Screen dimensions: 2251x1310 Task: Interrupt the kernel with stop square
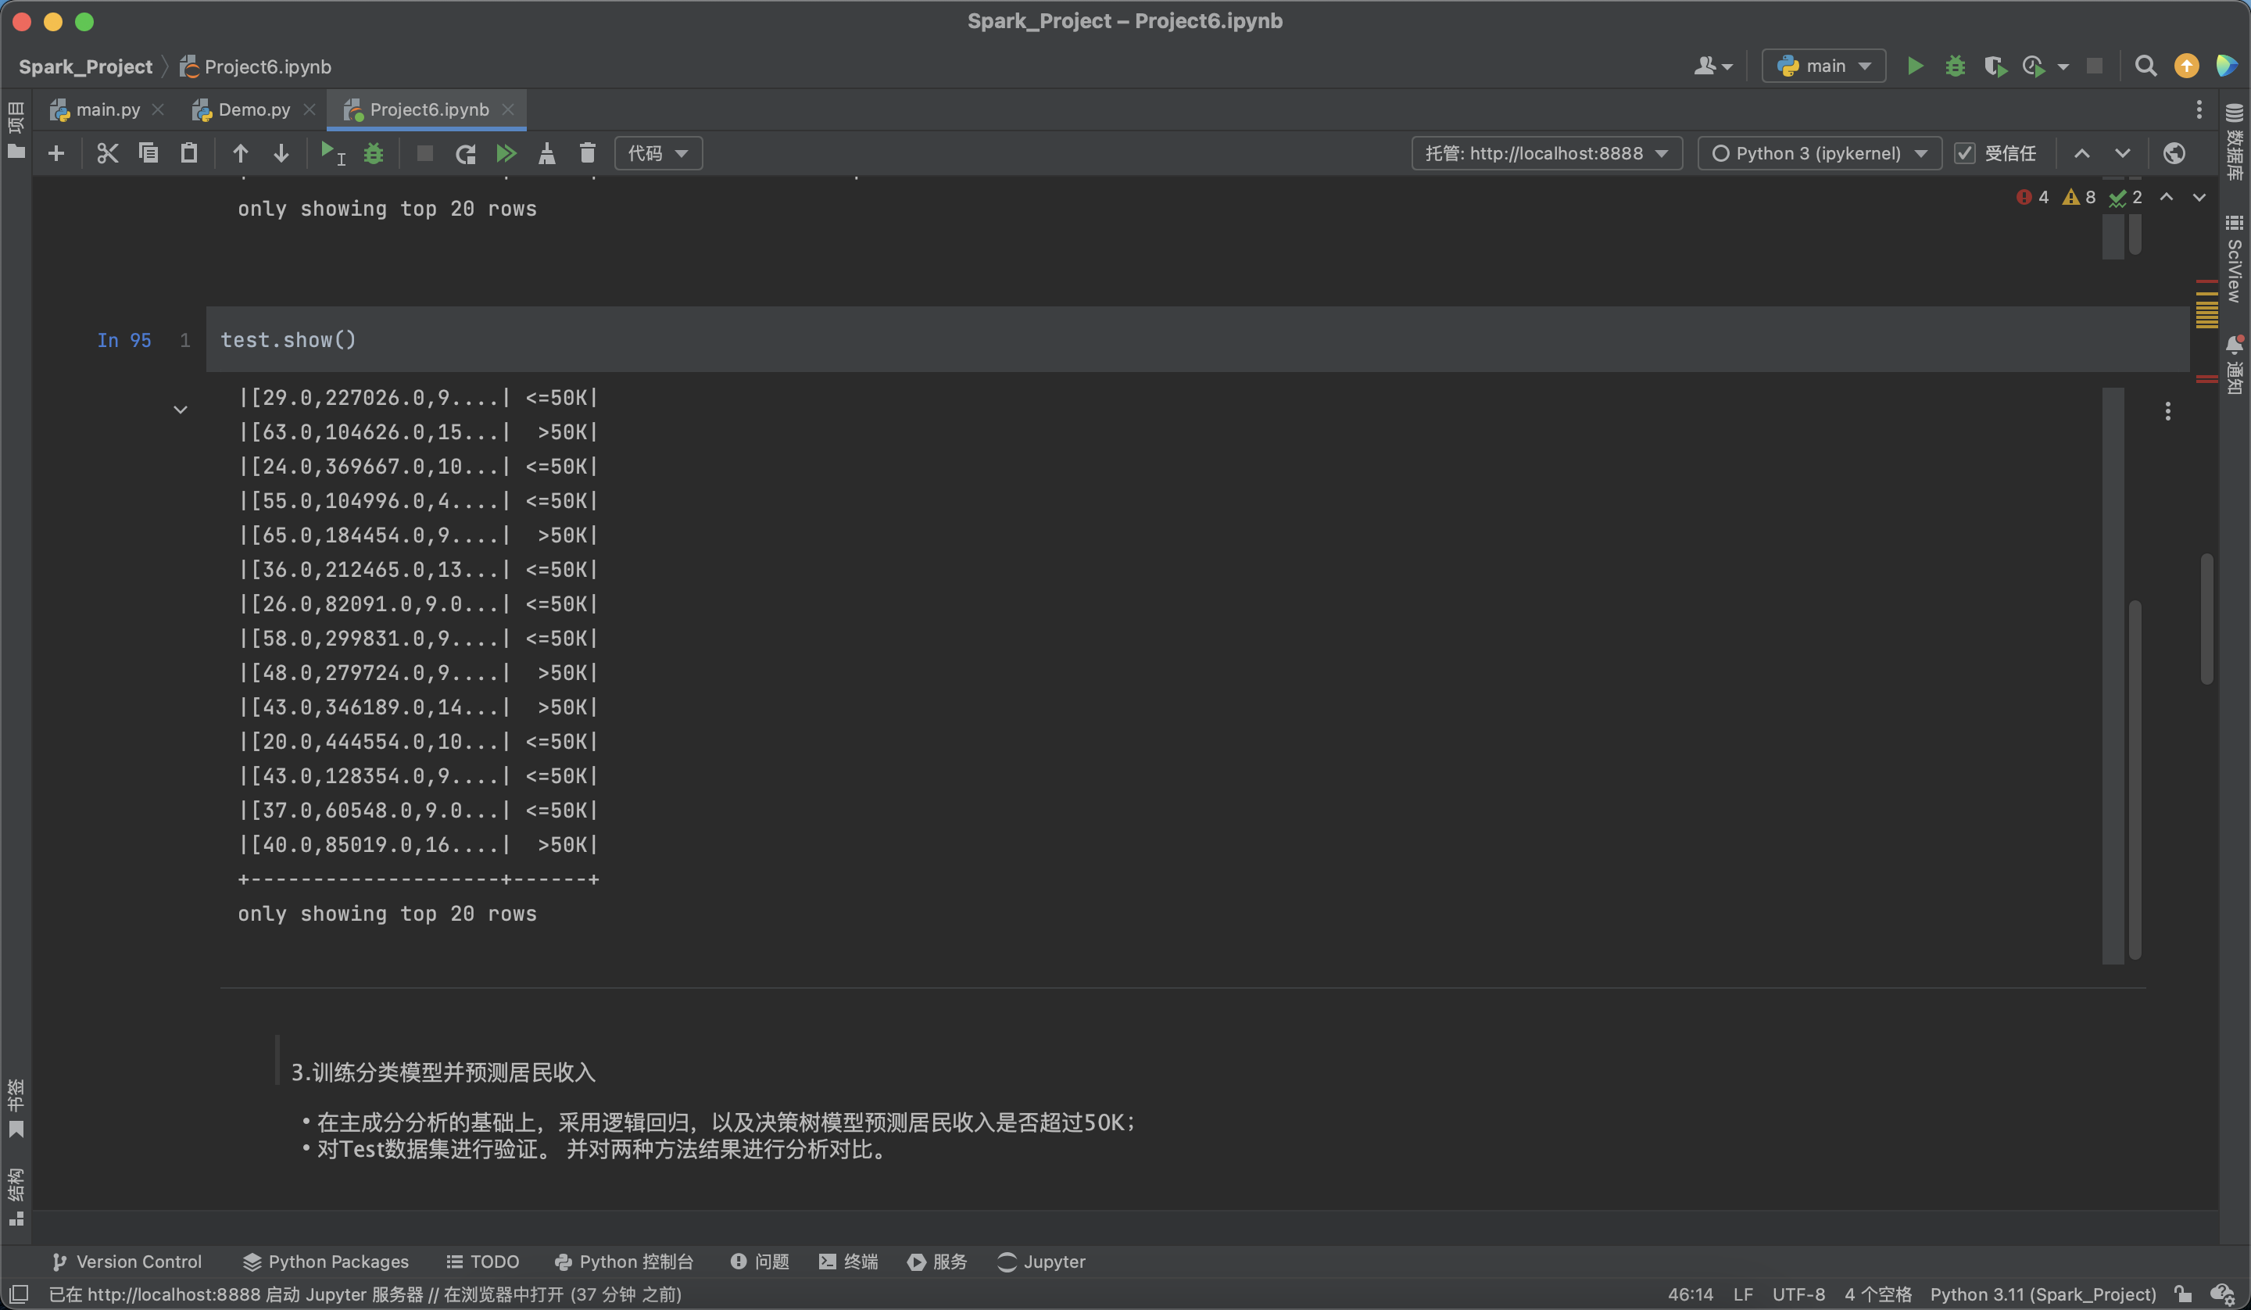pyautogui.click(x=425, y=154)
